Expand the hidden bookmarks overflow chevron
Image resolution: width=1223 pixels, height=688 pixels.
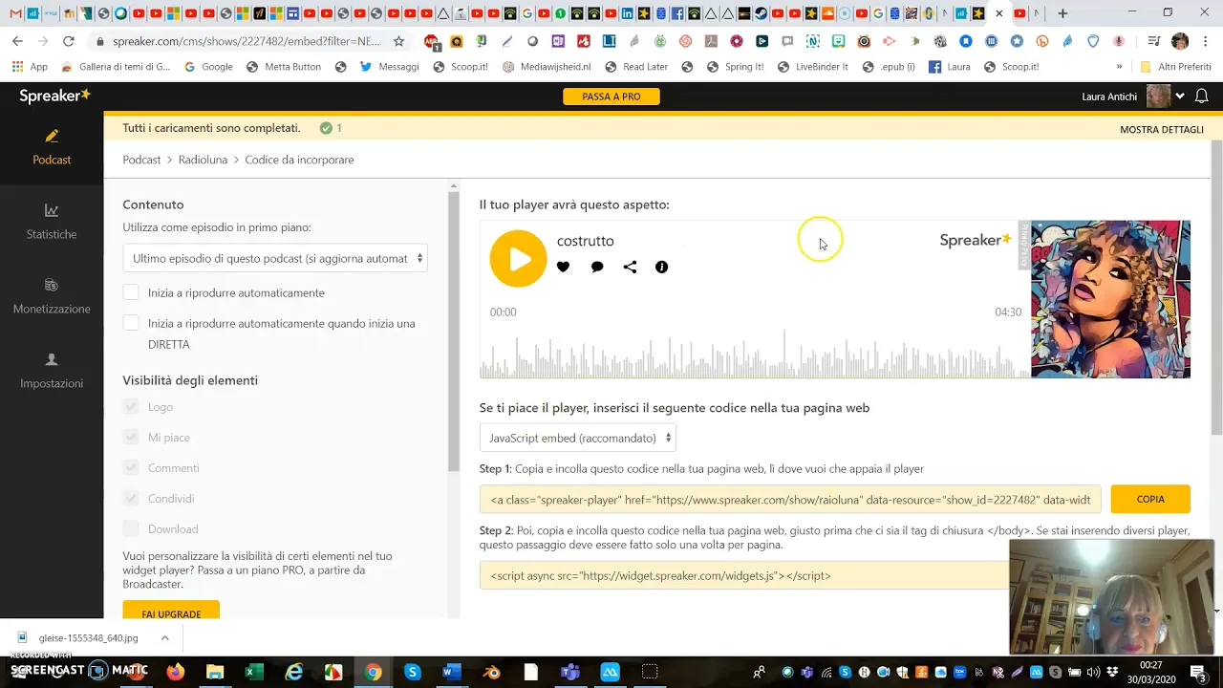click(1119, 67)
